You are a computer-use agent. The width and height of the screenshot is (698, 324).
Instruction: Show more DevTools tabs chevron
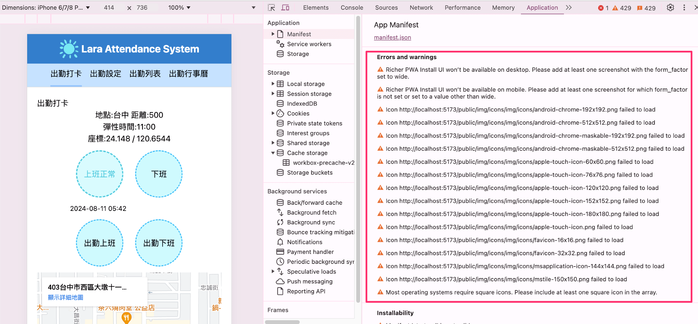pos(569,8)
